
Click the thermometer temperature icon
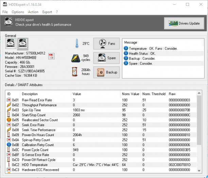77,44
